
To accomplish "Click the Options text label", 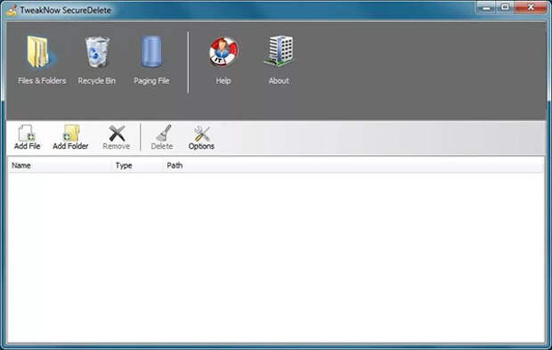I will click(201, 146).
